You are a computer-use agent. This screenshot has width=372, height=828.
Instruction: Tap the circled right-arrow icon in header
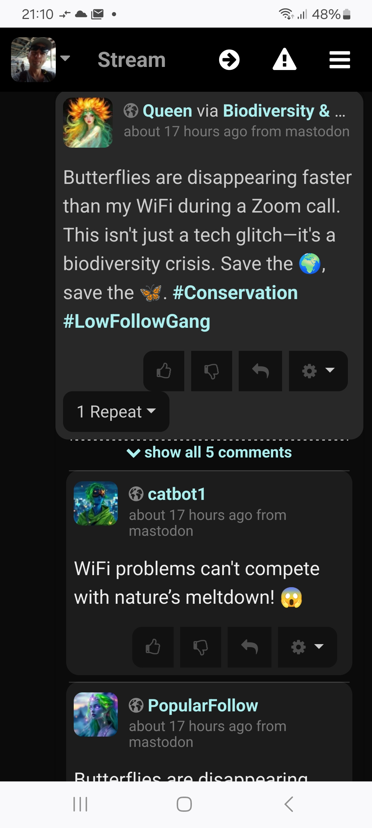tap(229, 60)
